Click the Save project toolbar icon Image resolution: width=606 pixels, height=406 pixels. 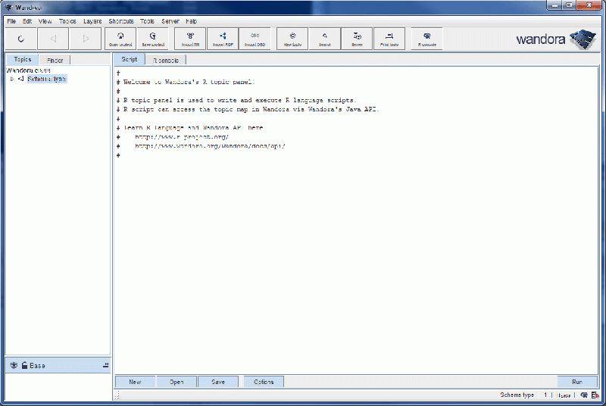click(153, 39)
